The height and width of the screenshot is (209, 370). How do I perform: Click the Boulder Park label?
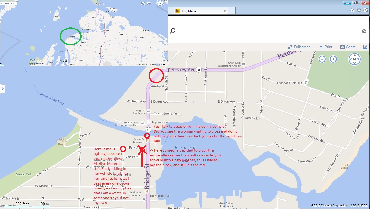click(x=24, y=174)
